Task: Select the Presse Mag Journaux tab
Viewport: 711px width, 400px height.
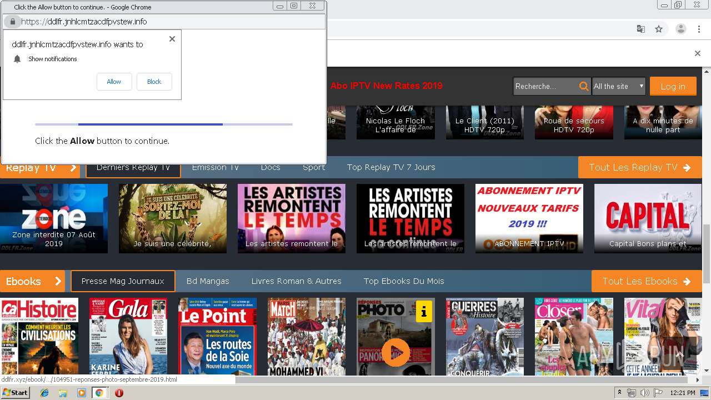Action: [123, 281]
